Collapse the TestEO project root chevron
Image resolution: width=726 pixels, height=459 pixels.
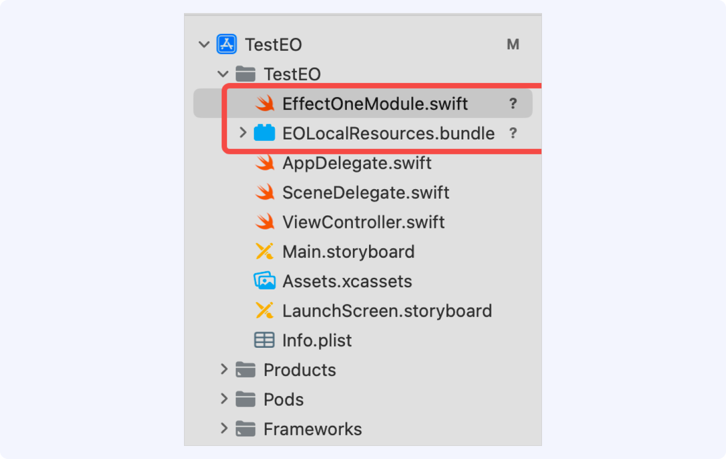[204, 44]
